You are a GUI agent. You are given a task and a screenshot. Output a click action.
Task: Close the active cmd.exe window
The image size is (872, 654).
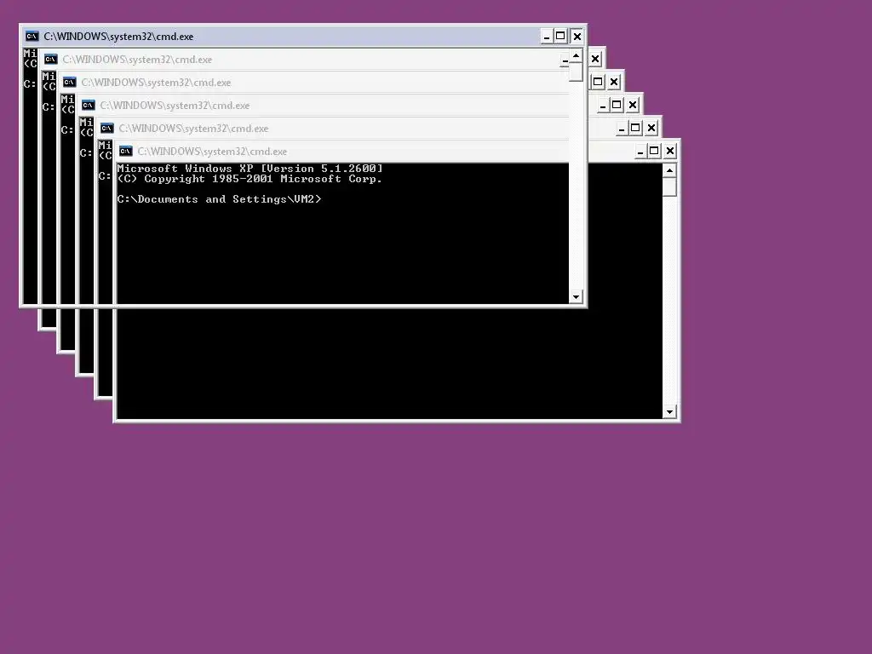[x=577, y=37]
